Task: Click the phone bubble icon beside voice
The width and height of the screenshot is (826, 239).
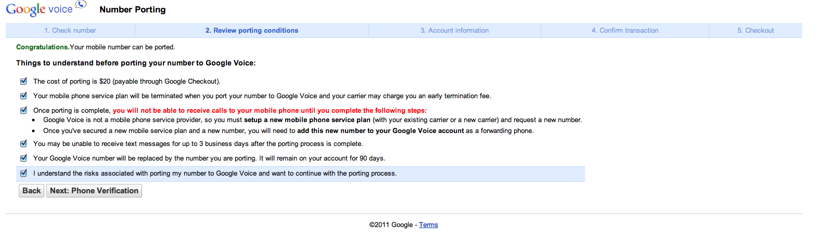Action: [81, 5]
